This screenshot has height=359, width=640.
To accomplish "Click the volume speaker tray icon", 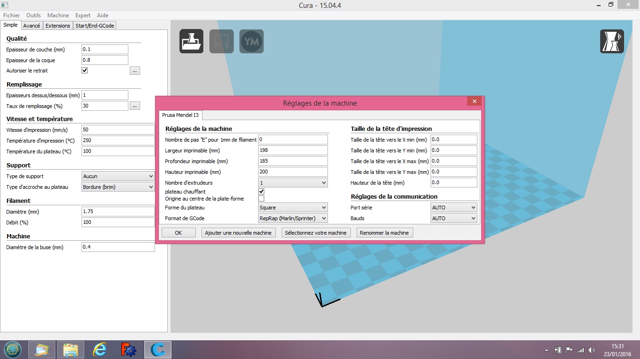I will (592, 350).
